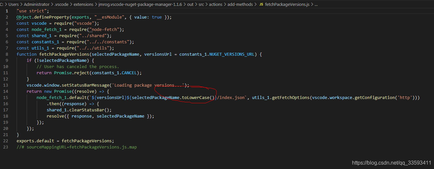The image size is (434, 169).
Task: Open the src breadcrumb segment
Action: (201, 5)
